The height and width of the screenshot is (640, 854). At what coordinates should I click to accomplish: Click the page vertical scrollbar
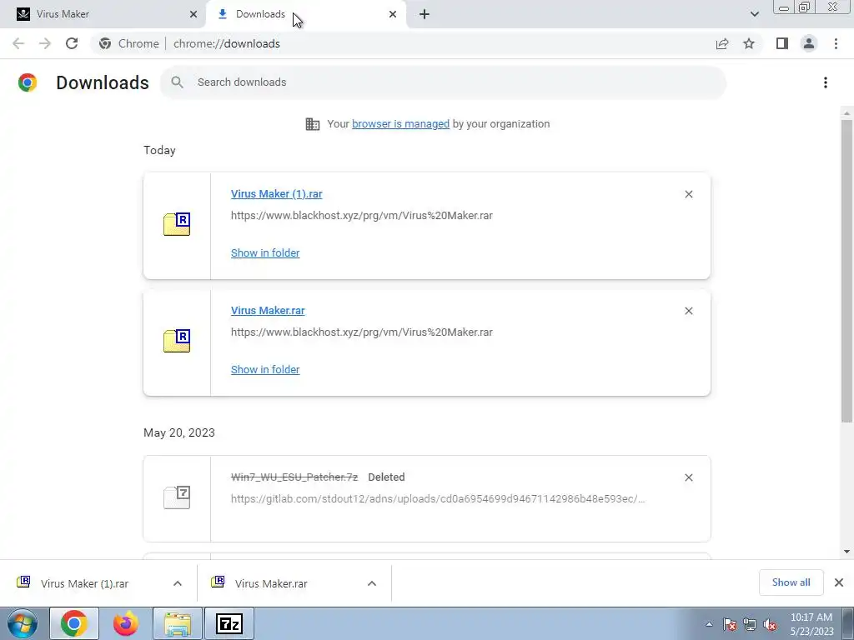(x=846, y=271)
